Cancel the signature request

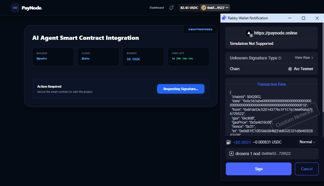coord(307,169)
